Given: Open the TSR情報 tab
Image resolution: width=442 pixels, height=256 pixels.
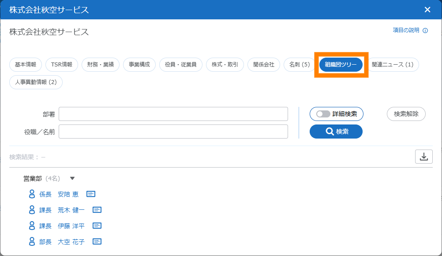Looking at the screenshot, I should click(62, 65).
